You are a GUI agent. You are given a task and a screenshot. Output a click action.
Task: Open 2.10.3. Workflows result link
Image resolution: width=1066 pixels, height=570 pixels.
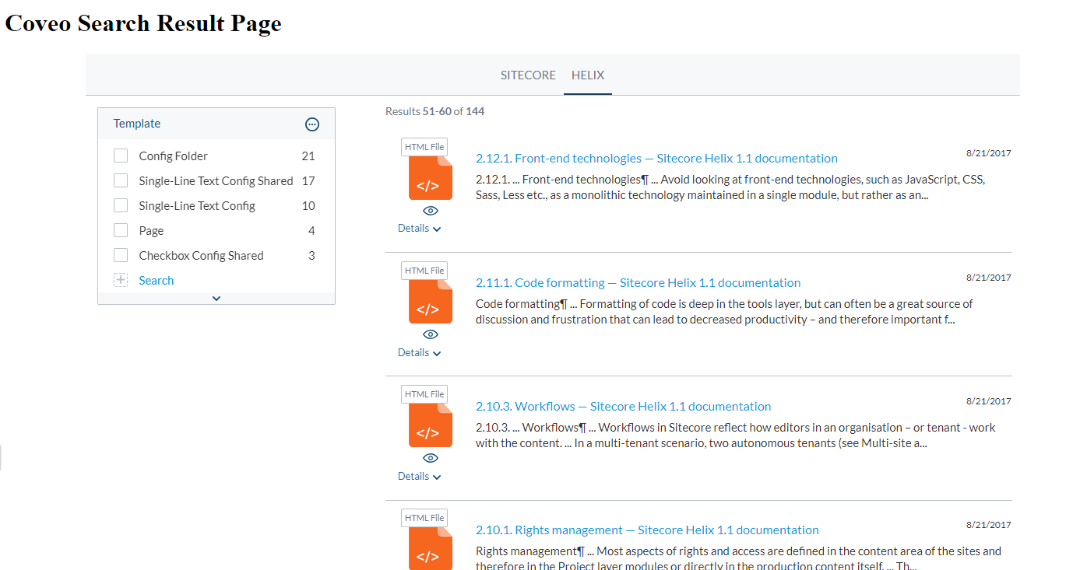click(623, 406)
